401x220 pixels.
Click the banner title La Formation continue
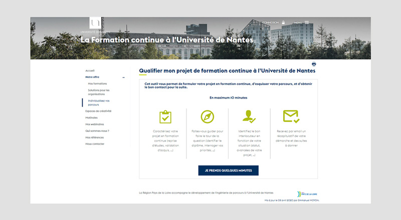pyautogui.click(x=167, y=40)
